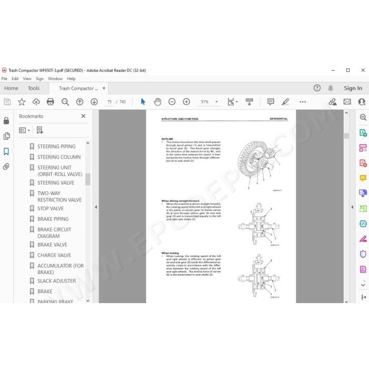Open the File menu
The width and height of the screenshot is (369, 369).
click(4, 79)
